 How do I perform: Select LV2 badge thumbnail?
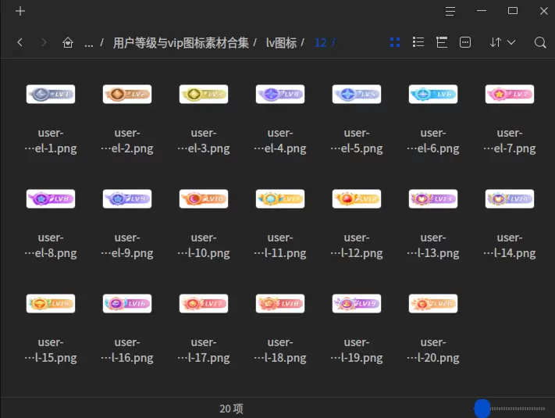pyautogui.click(x=127, y=95)
